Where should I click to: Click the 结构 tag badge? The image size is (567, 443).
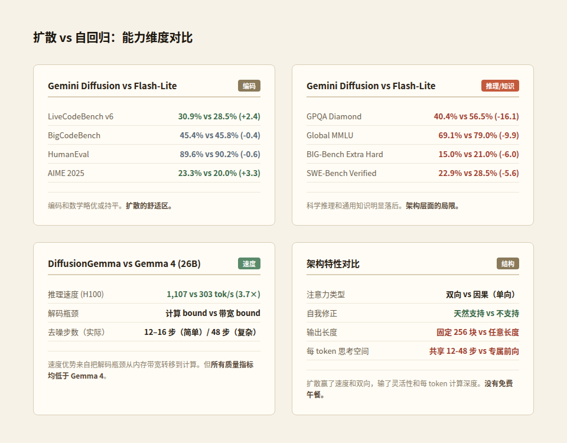click(508, 263)
